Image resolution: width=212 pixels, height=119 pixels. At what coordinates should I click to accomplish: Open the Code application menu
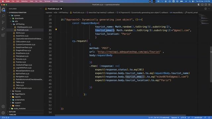click(x=8, y=1)
